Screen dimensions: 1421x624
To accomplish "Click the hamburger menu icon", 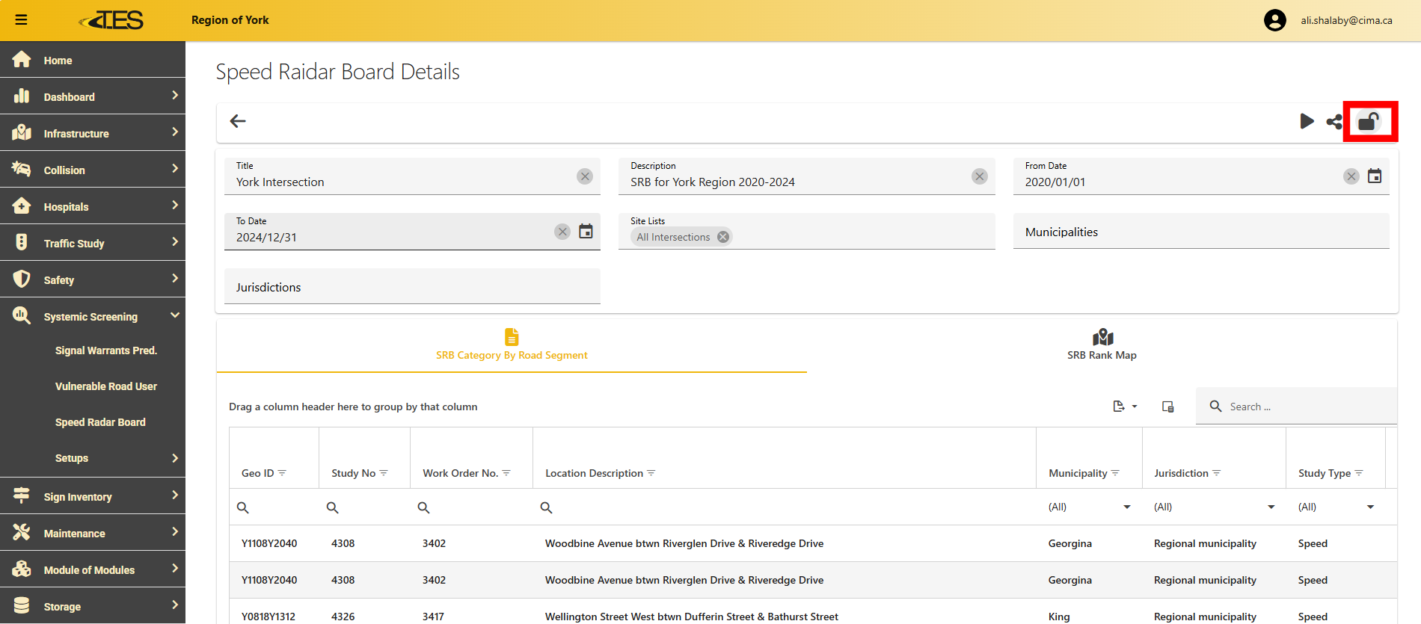I will click(x=21, y=20).
